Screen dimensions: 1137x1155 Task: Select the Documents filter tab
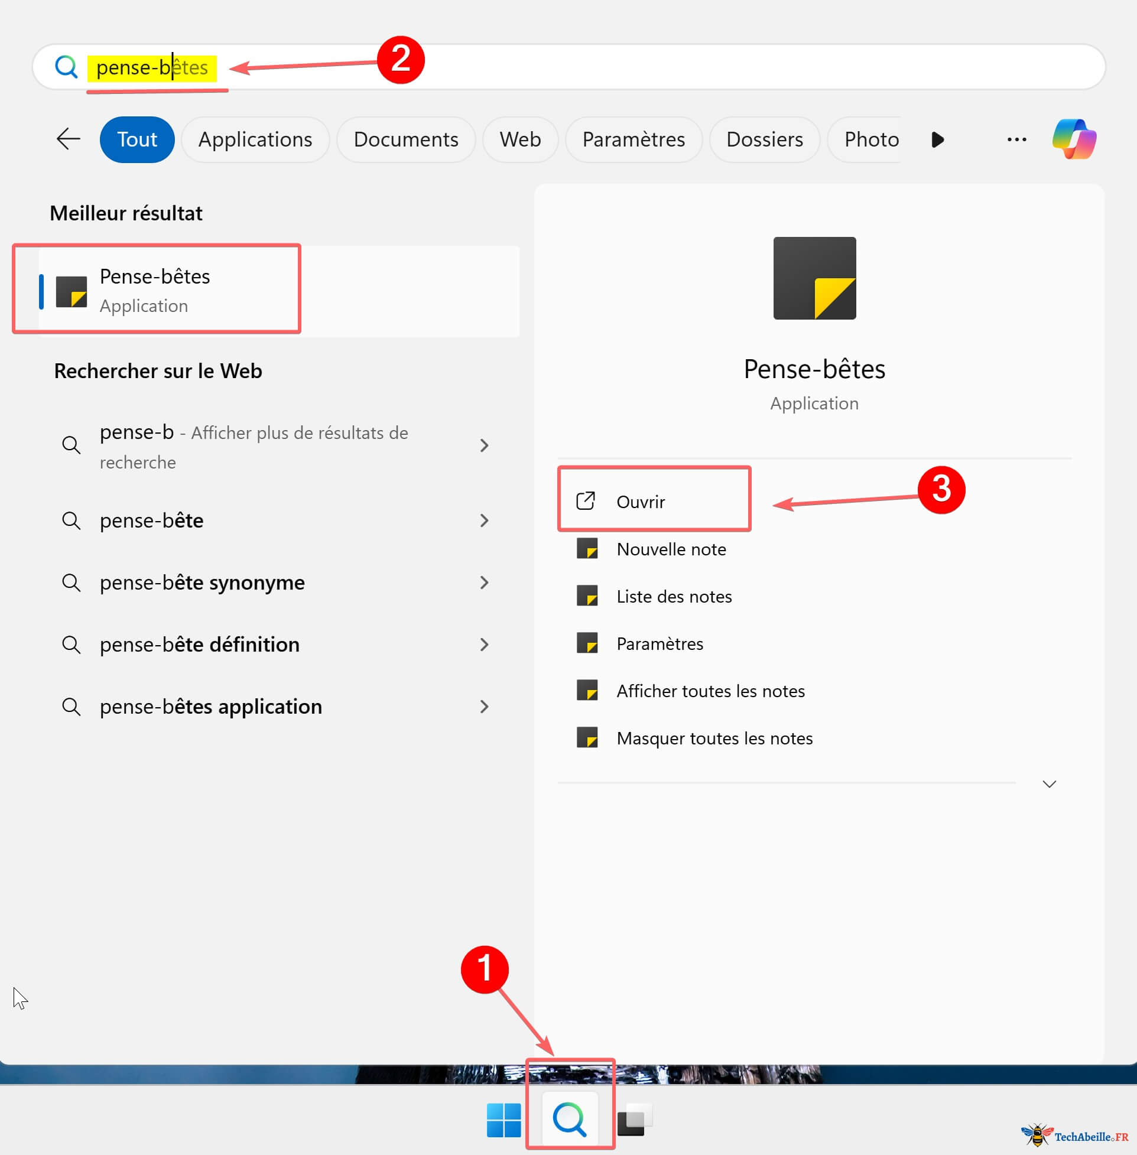(x=405, y=139)
